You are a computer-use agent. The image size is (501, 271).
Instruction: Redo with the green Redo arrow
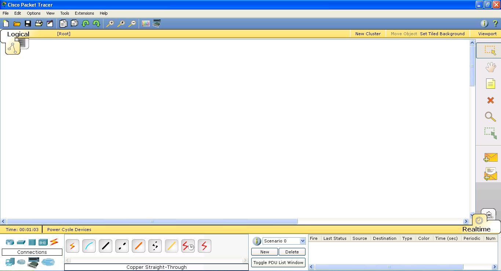pos(96,23)
